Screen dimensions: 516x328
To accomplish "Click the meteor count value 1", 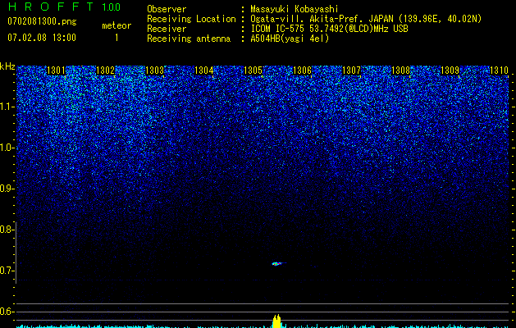I will tap(116, 38).
